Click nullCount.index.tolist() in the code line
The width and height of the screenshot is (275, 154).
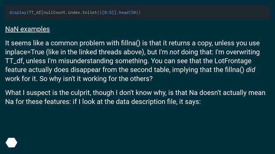coord(73,12)
